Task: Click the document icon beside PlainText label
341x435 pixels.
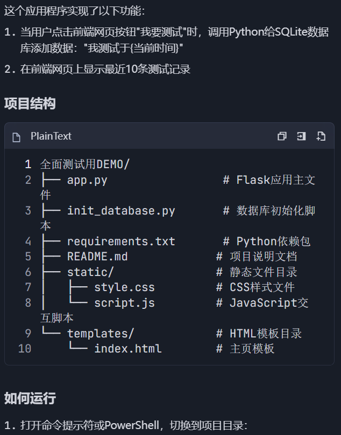Action: pyautogui.click(x=17, y=136)
